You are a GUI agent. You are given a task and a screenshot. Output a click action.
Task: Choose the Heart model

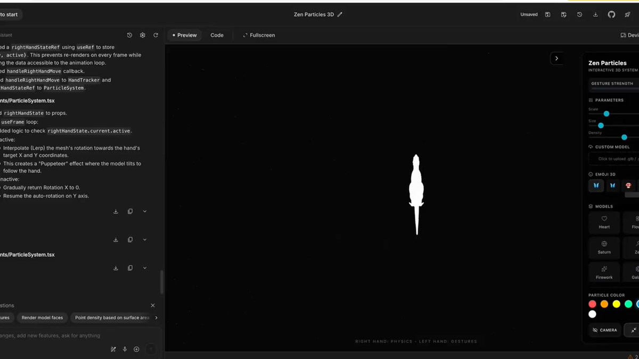point(604,222)
